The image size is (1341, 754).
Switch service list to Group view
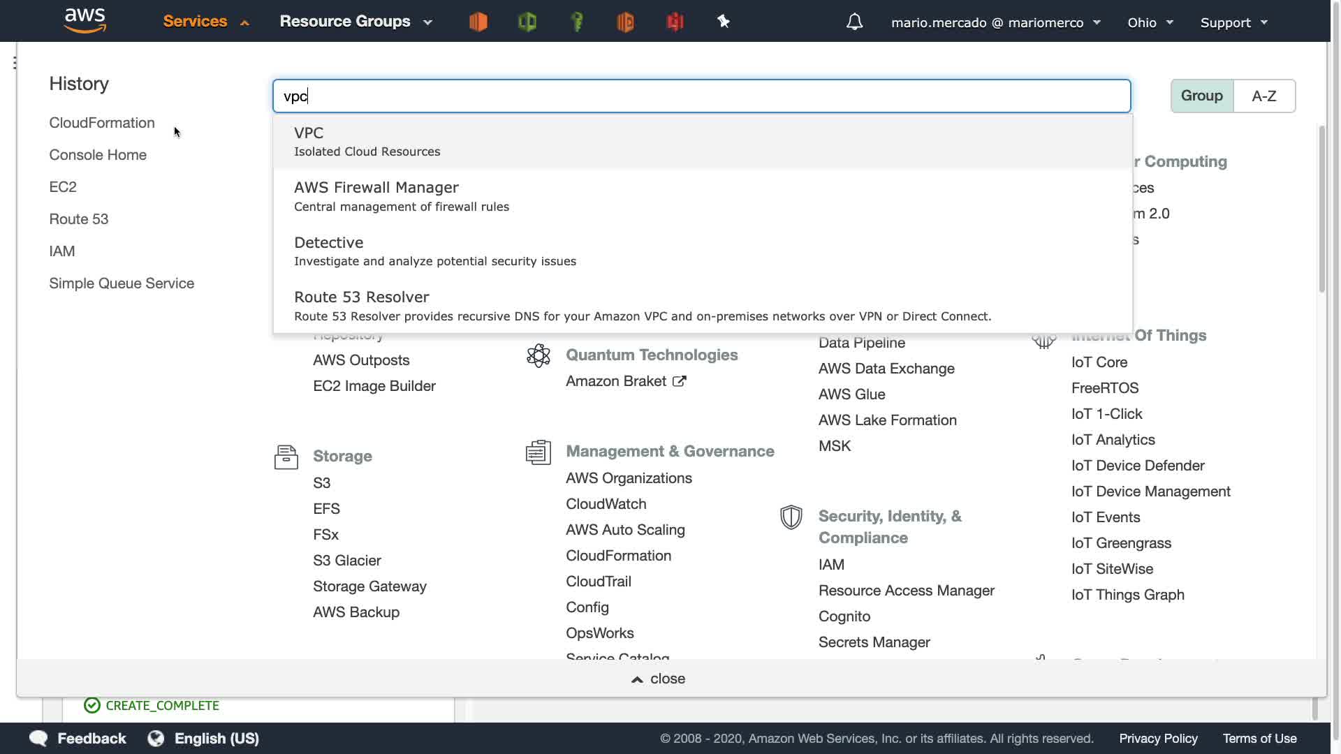coord(1201,96)
